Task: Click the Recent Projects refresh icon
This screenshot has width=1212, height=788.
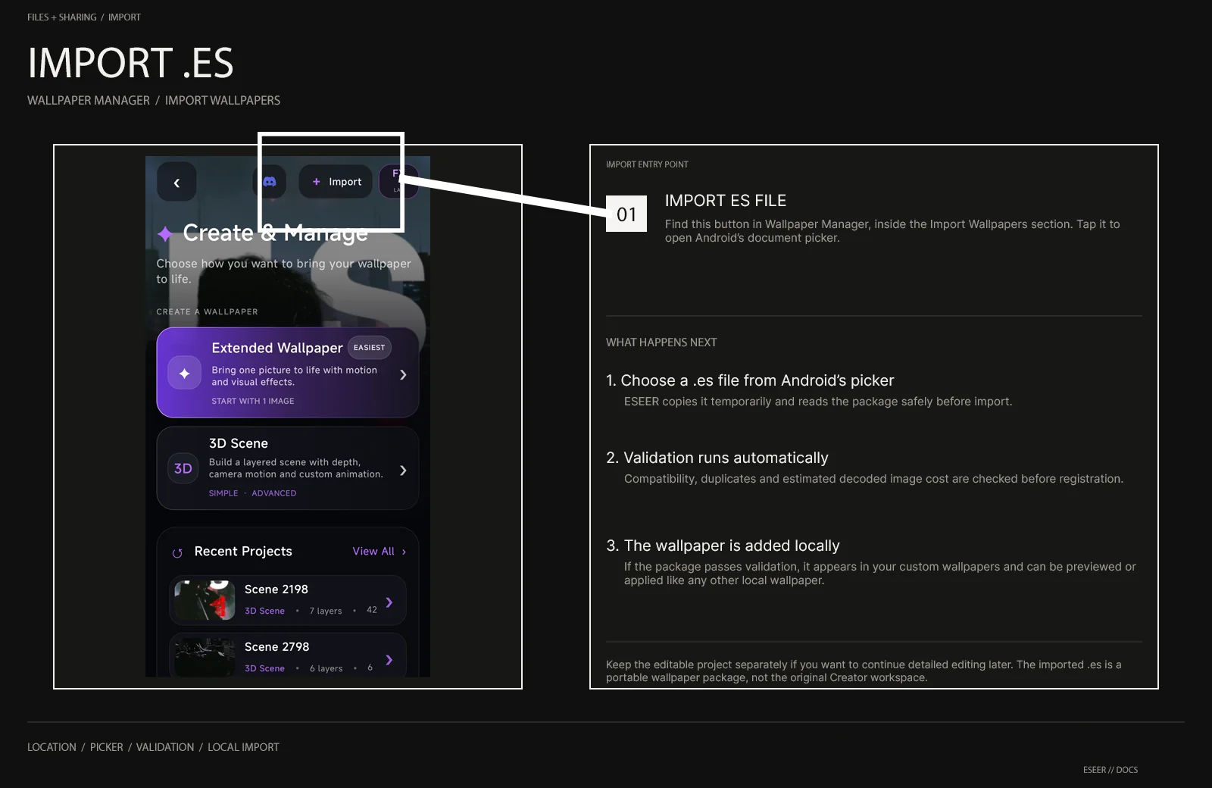Action: tap(177, 552)
